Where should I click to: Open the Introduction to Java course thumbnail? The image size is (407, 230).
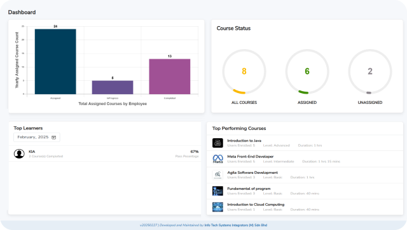217,143
